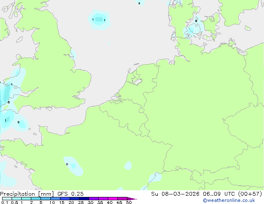This screenshot has height=204, width=264.
Task: Click the '06..09 UTC' time text
Action: pos(219,194)
